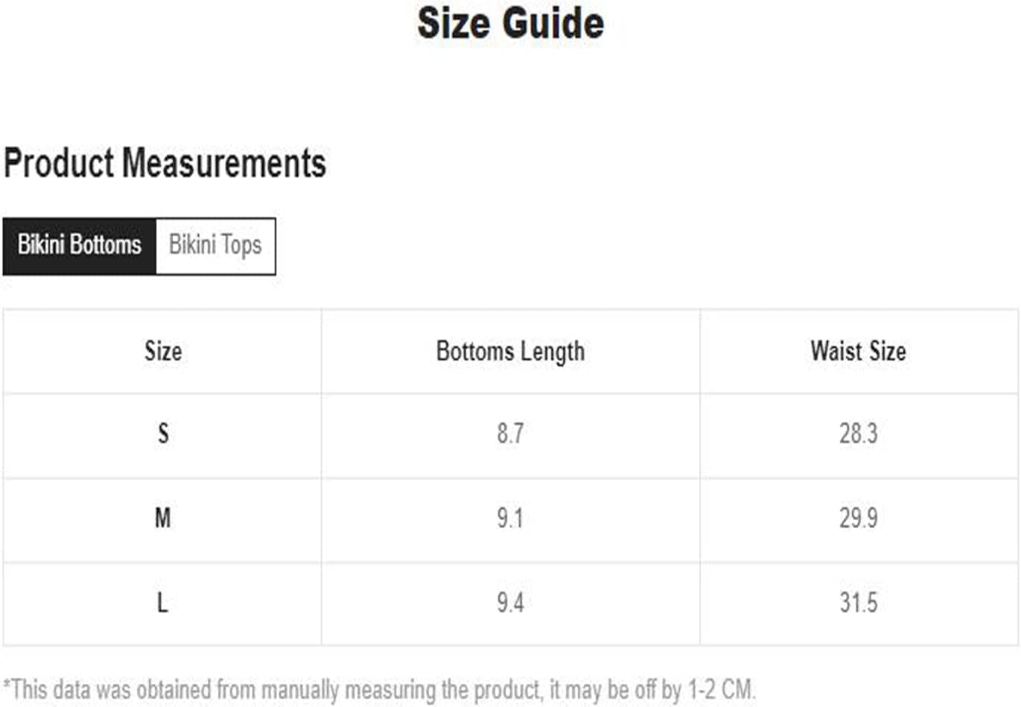
Task: Click the Size column header
Action: click(x=162, y=351)
